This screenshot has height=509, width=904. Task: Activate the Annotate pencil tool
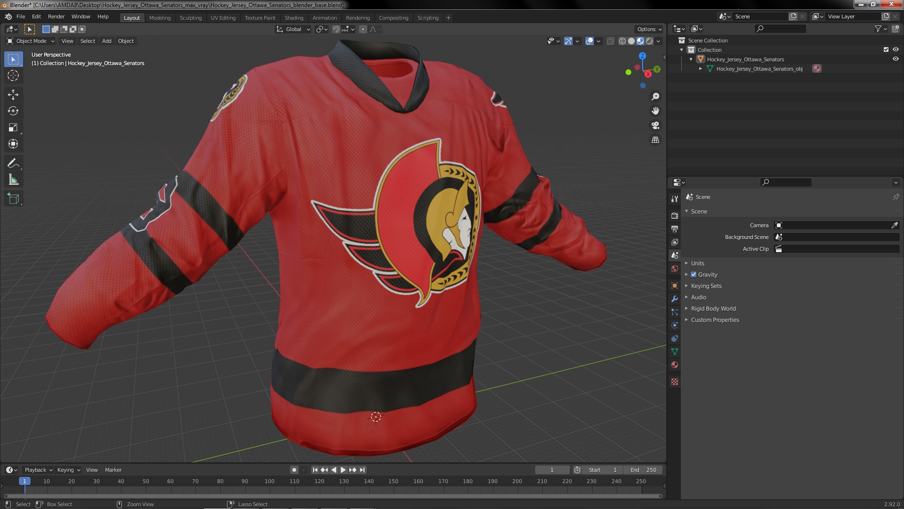pyautogui.click(x=13, y=164)
